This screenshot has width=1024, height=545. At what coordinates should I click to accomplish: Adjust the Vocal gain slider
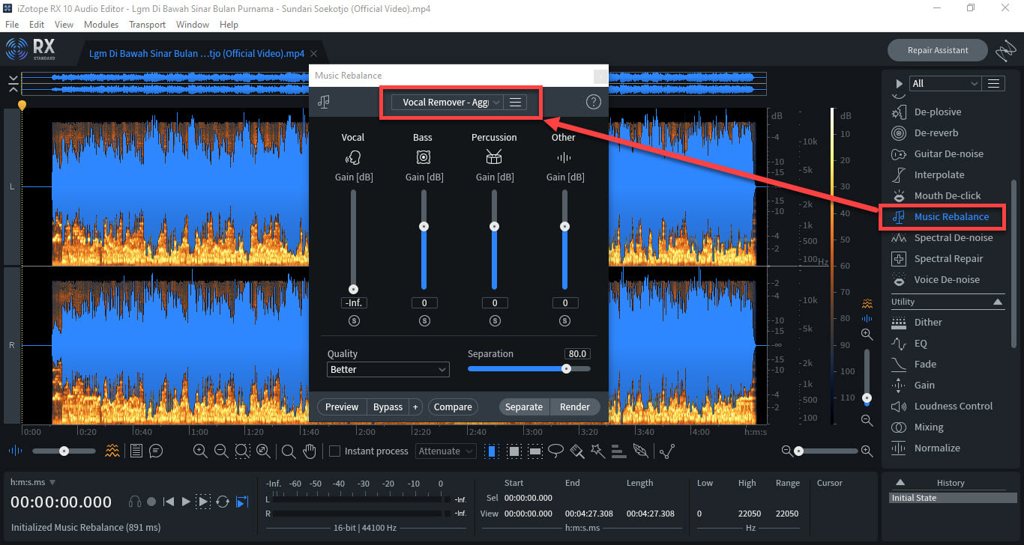353,240
